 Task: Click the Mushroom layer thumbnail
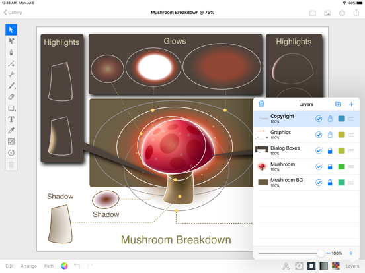(262, 166)
